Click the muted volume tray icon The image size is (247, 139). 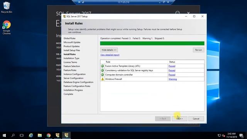point(223,136)
